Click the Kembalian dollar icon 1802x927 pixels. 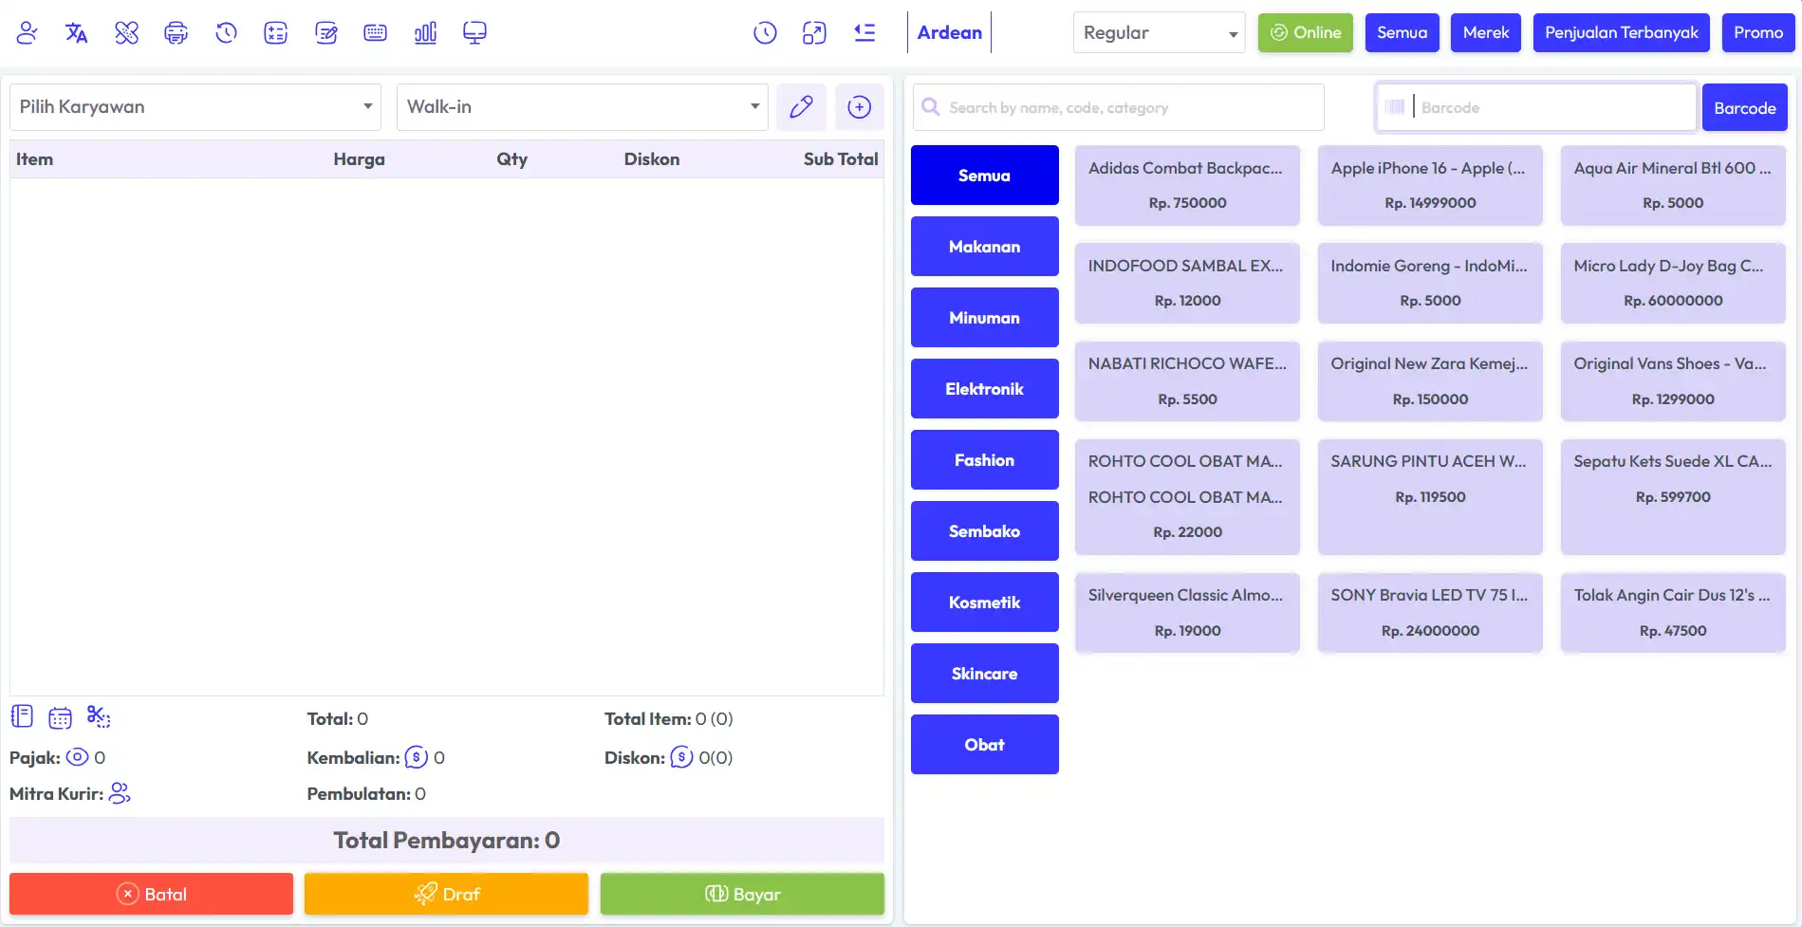[x=417, y=757]
